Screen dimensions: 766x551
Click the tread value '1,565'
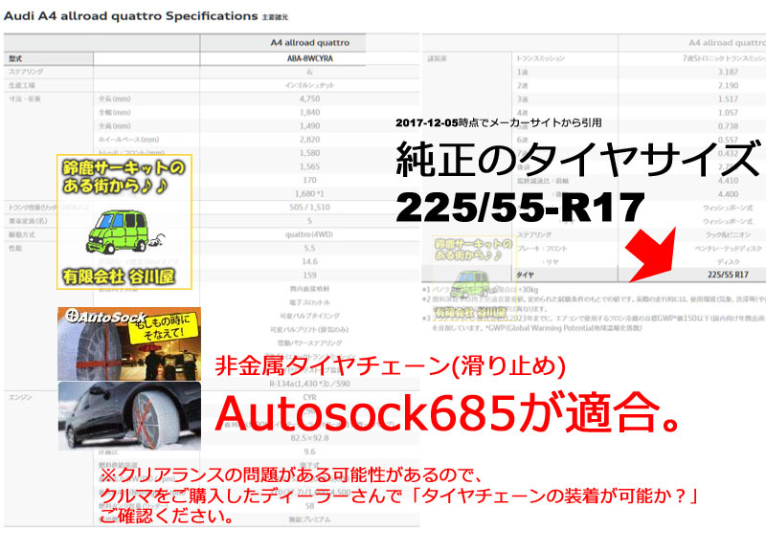click(309, 166)
